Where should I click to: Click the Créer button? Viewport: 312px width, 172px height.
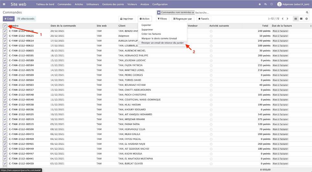8,19
